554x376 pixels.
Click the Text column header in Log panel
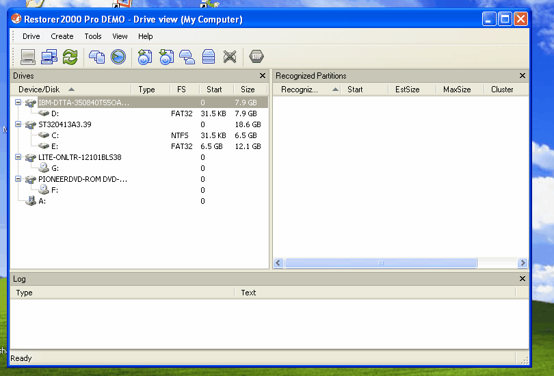point(375,293)
